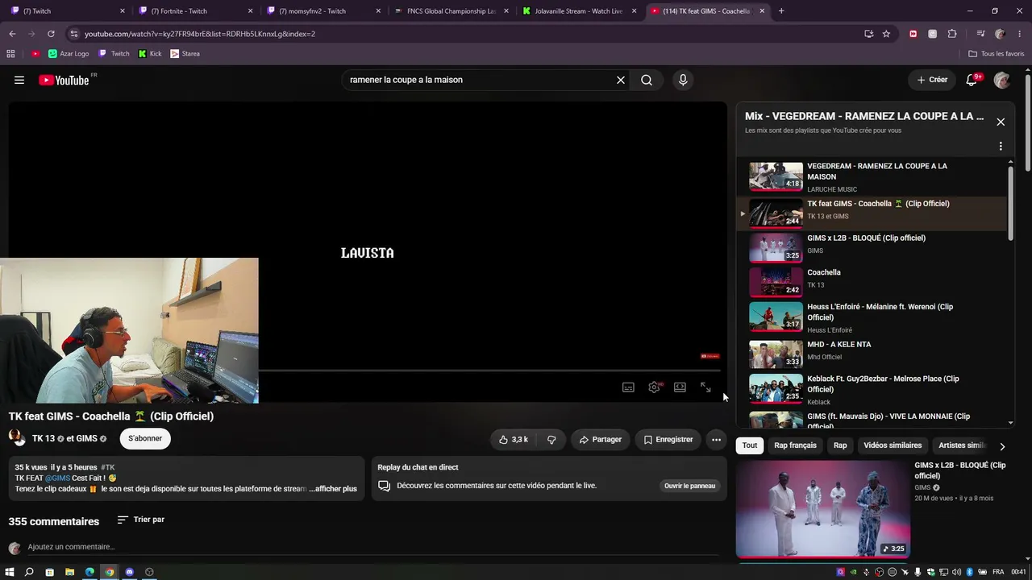Open the YouTube account avatar menu
Image resolution: width=1032 pixels, height=580 pixels.
(1002, 80)
